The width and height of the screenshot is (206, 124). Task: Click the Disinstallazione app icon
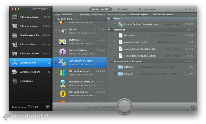(x=15, y=63)
